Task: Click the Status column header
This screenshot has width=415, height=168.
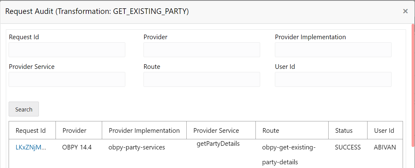Action: coord(344,131)
